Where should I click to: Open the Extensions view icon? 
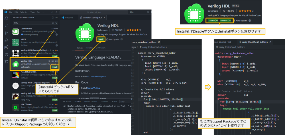(x=6, y=47)
